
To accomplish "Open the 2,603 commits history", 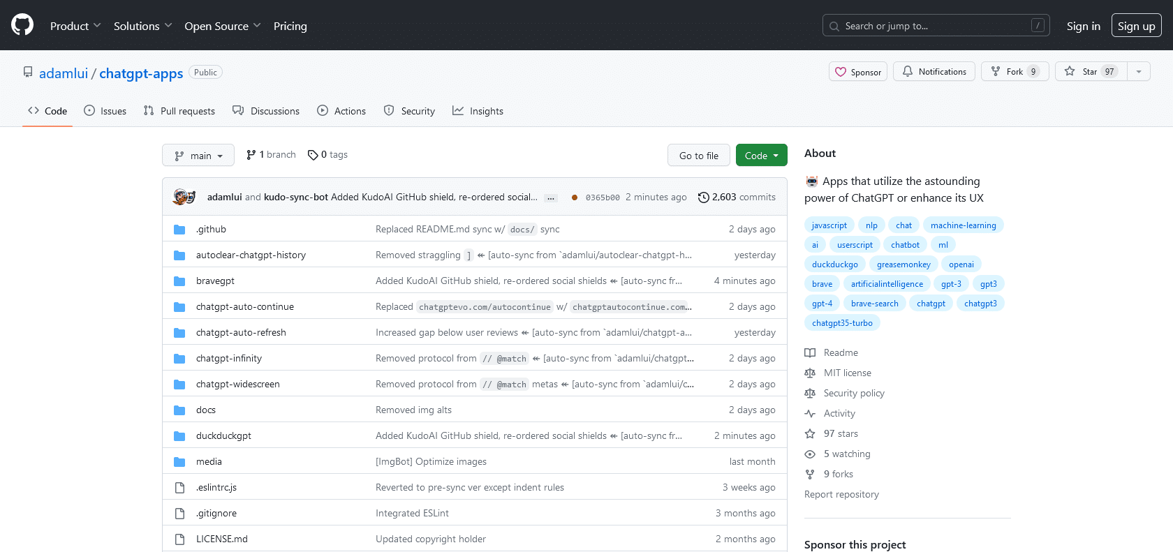I will pyautogui.click(x=737, y=197).
